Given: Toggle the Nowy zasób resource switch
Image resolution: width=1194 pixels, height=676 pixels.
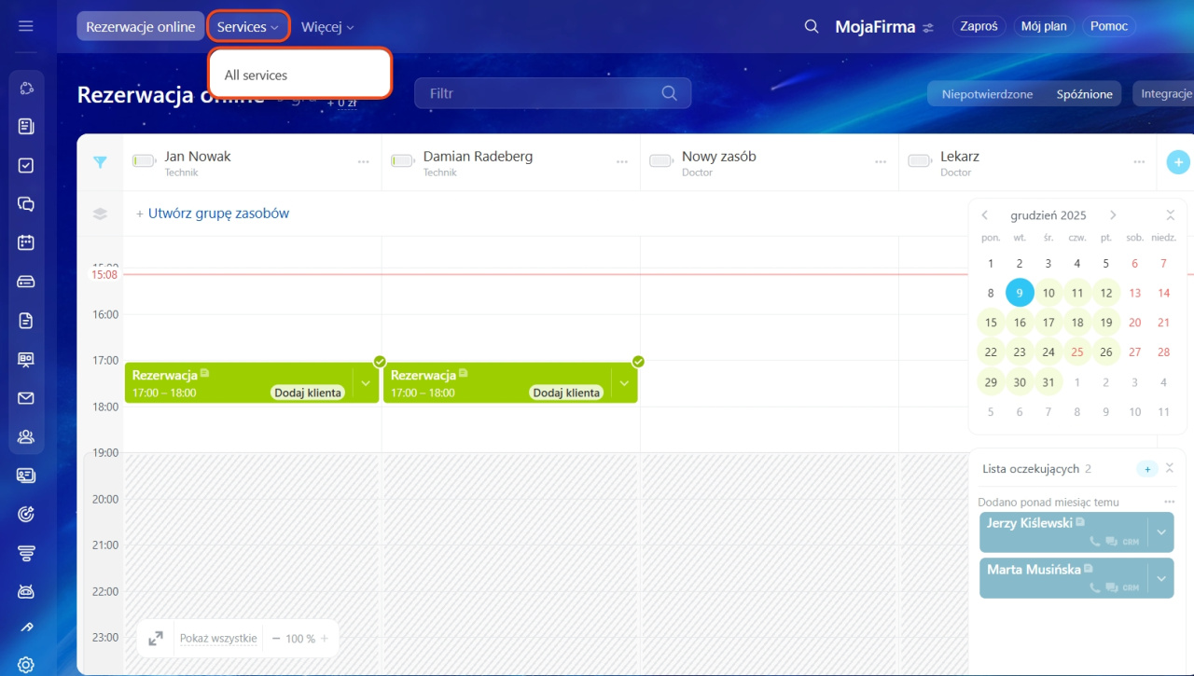Looking at the screenshot, I should point(660,161).
